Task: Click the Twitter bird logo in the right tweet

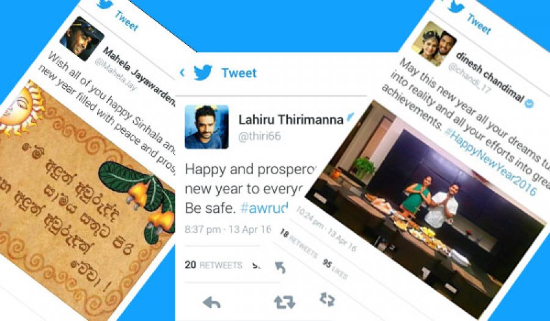Action: tap(456, 6)
